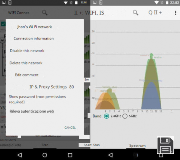
Task: Tap Android back button on left screen
Action: coord(20,155)
